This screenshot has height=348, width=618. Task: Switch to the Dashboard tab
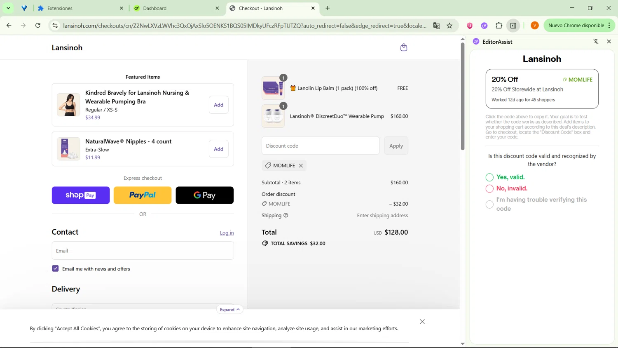tap(176, 8)
